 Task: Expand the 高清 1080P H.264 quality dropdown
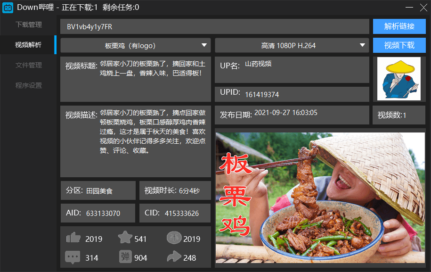pyautogui.click(x=292, y=46)
